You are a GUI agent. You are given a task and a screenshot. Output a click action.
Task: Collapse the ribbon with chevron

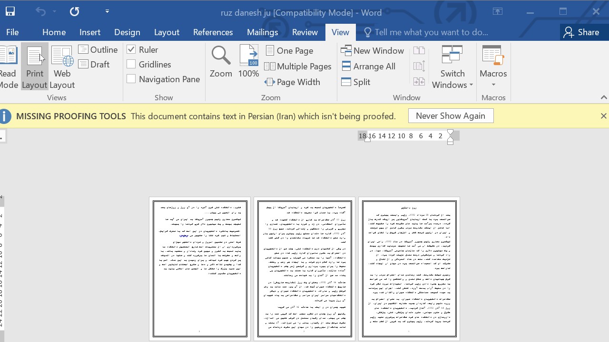(604, 97)
